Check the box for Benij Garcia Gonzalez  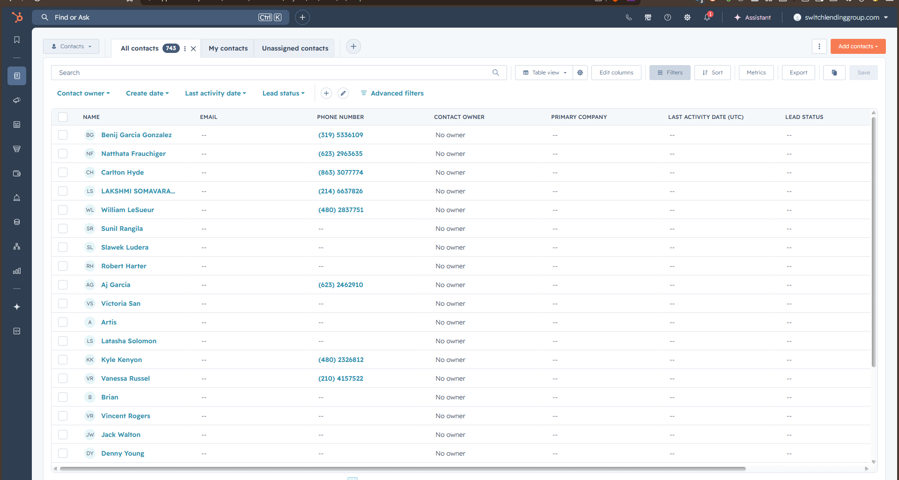(63, 135)
